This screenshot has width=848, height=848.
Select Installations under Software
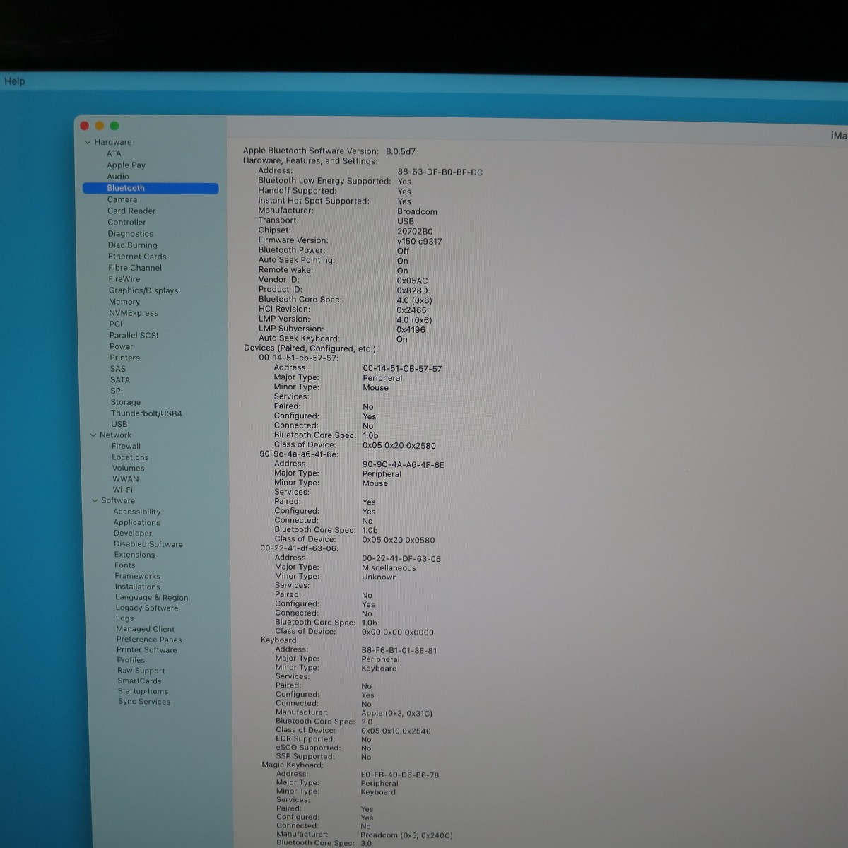[138, 587]
